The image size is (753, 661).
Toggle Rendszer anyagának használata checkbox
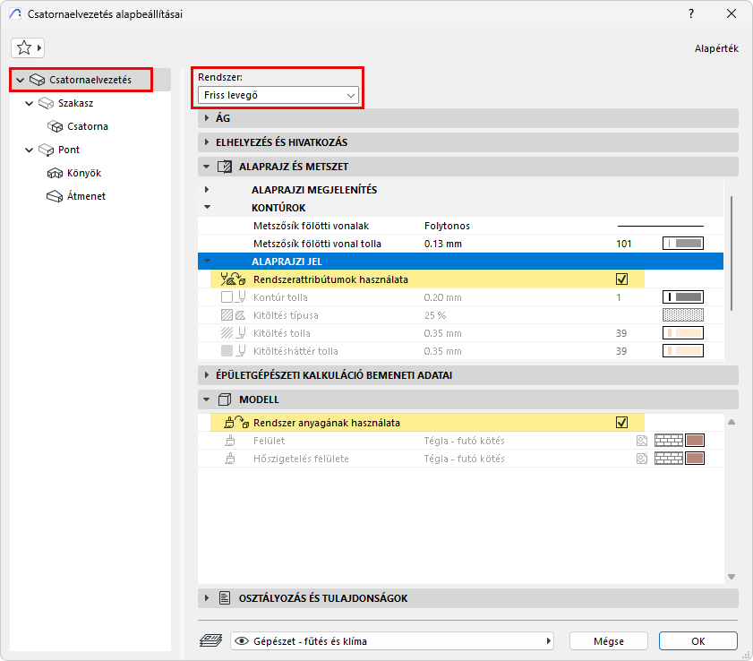[622, 423]
